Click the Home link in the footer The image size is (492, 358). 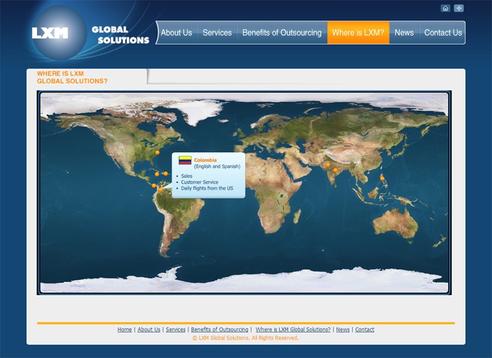point(125,330)
